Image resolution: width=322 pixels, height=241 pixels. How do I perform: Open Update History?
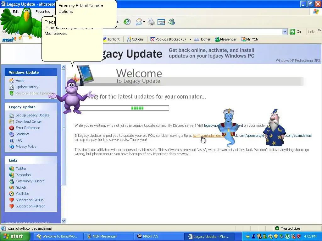[27, 87]
